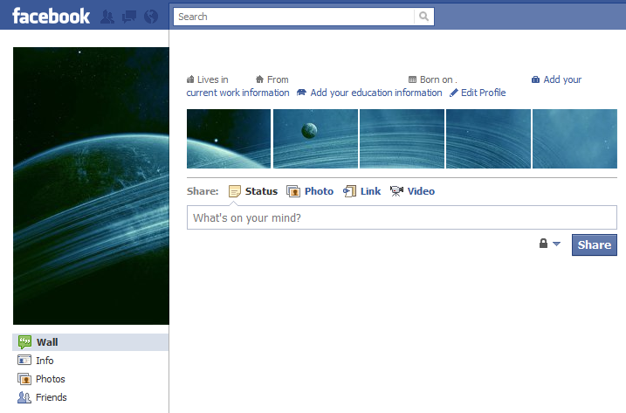Focus the What's on your mind box
This screenshot has width=626, height=413.
[402, 217]
